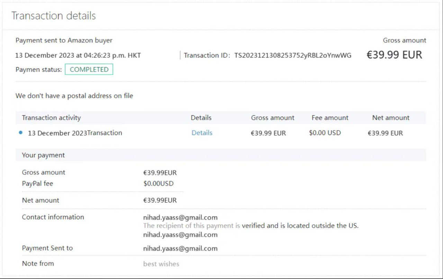This screenshot has height=279, width=443.
Task: Click the Your payment section header
Action: [43, 155]
